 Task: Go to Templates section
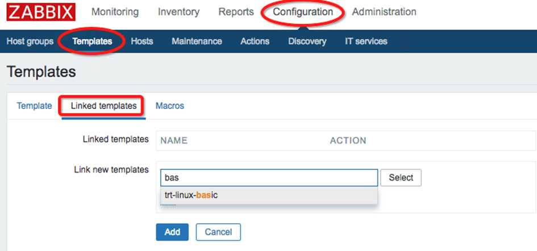(92, 41)
